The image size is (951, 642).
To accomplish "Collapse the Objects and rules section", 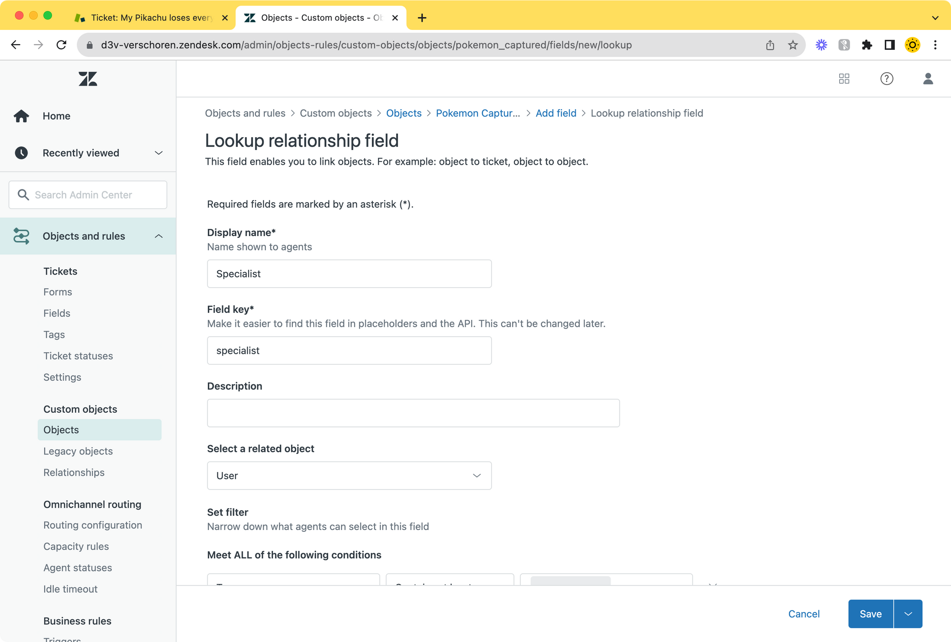I will pyautogui.click(x=158, y=236).
